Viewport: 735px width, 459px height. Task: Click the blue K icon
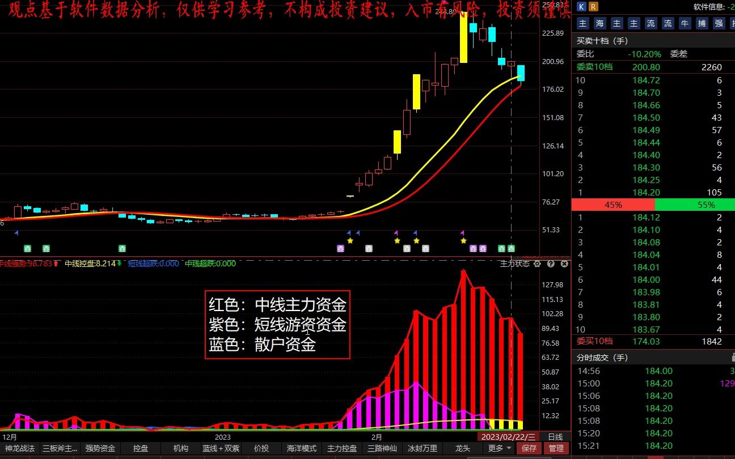click(581, 7)
